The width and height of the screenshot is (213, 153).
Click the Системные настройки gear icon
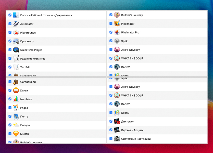(117, 139)
